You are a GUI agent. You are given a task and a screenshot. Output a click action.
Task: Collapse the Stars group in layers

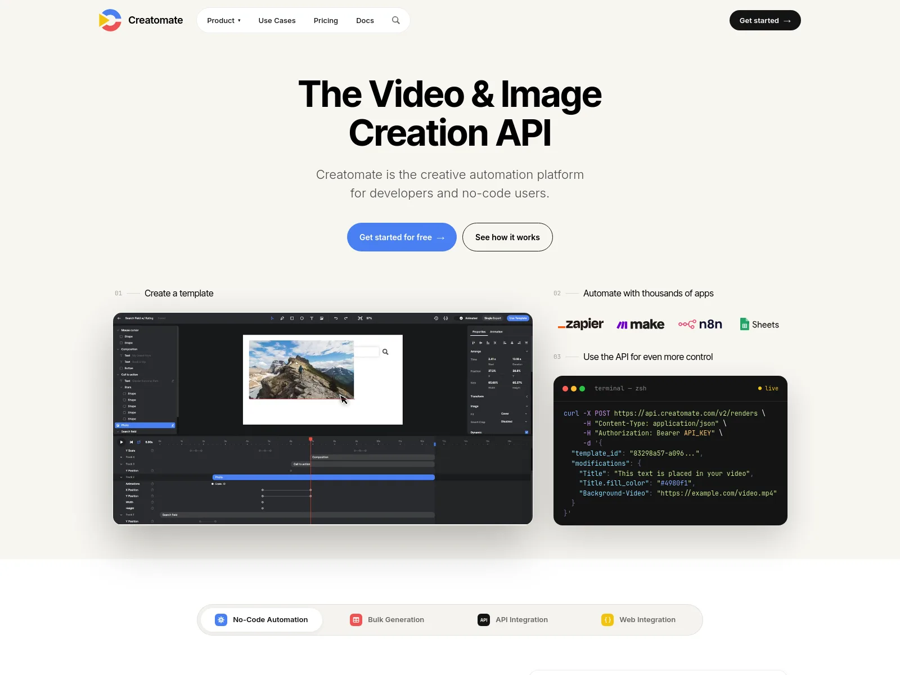point(121,387)
